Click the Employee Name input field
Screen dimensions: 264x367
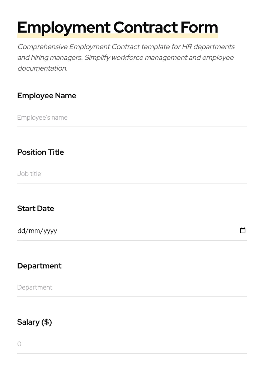(x=108, y=118)
